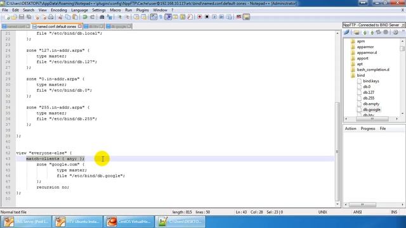Toggle show all characters button
The height and width of the screenshot is (228, 406).
point(160,17)
